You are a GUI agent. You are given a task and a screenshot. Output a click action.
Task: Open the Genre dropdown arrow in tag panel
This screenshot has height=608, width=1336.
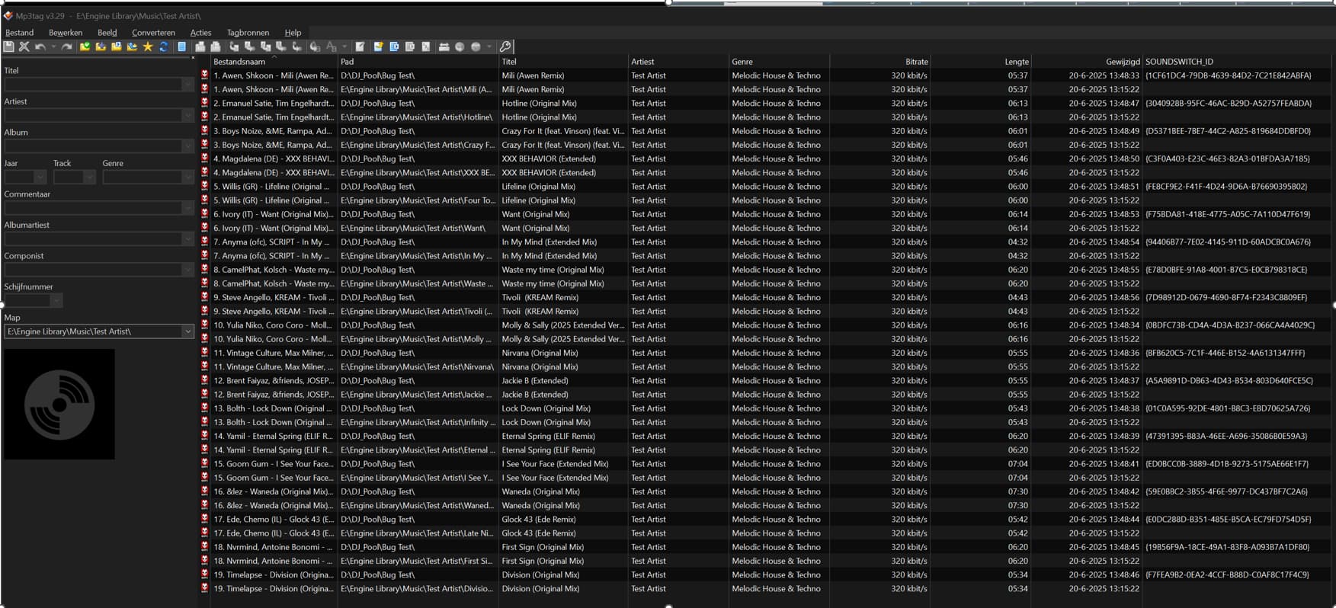187,177
